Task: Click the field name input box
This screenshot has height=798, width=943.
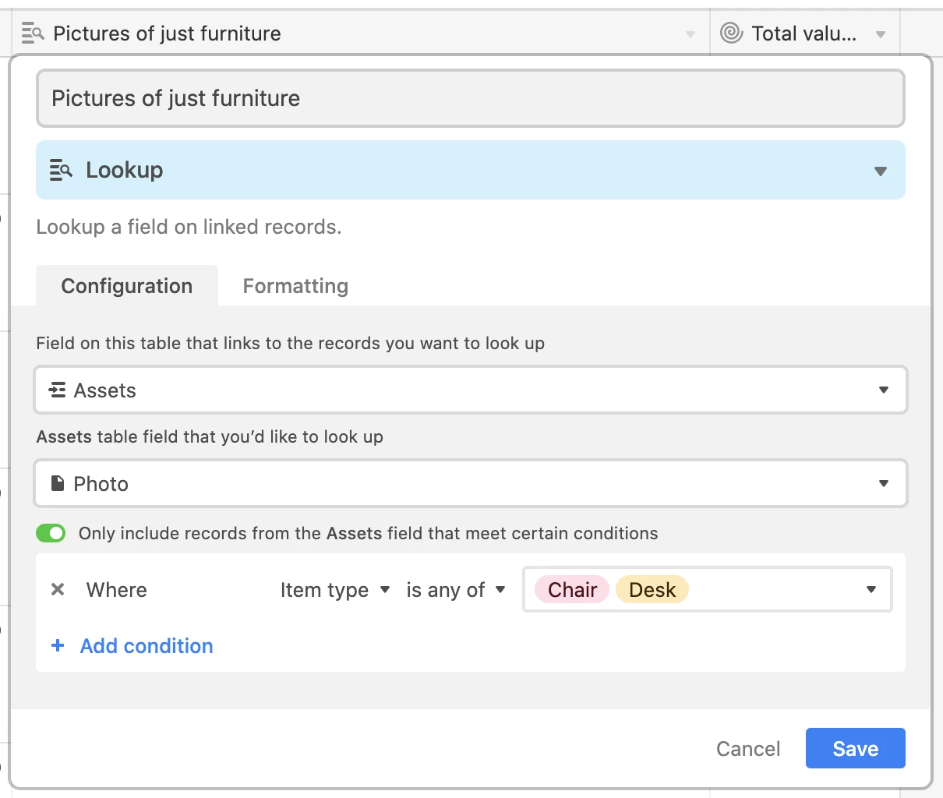Action: click(470, 98)
